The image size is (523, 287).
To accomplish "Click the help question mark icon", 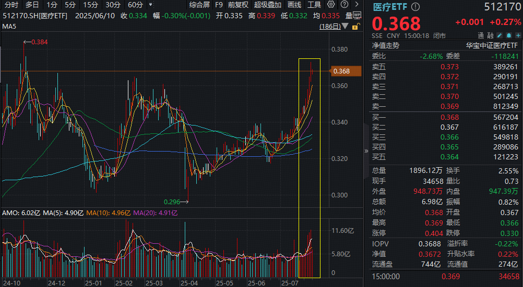I will click(x=344, y=5).
